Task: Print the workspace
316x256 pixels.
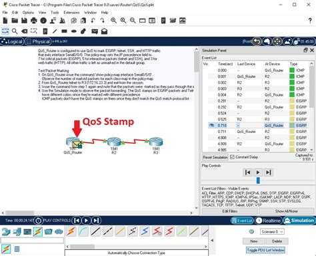Action: tap(34, 21)
